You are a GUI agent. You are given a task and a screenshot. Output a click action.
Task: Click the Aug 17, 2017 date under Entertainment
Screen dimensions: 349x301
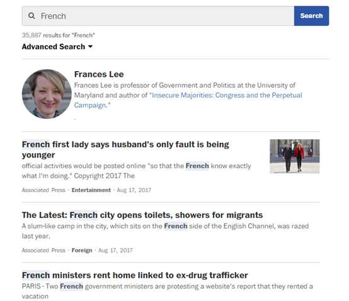pos(134,190)
